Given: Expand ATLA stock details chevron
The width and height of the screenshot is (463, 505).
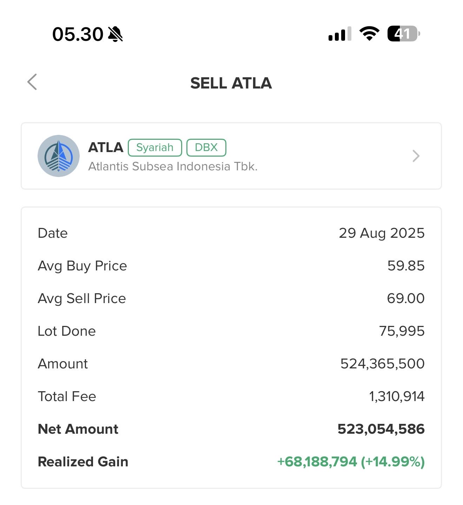Looking at the screenshot, I should pyautogui.click(x=416, y=156).
